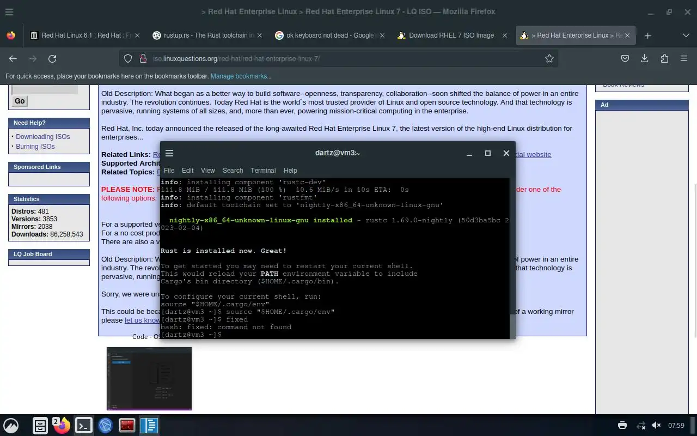Screen dimensions: 697x436
Task: Close the rustup.rs tab
Action: (x=260, y=35)
